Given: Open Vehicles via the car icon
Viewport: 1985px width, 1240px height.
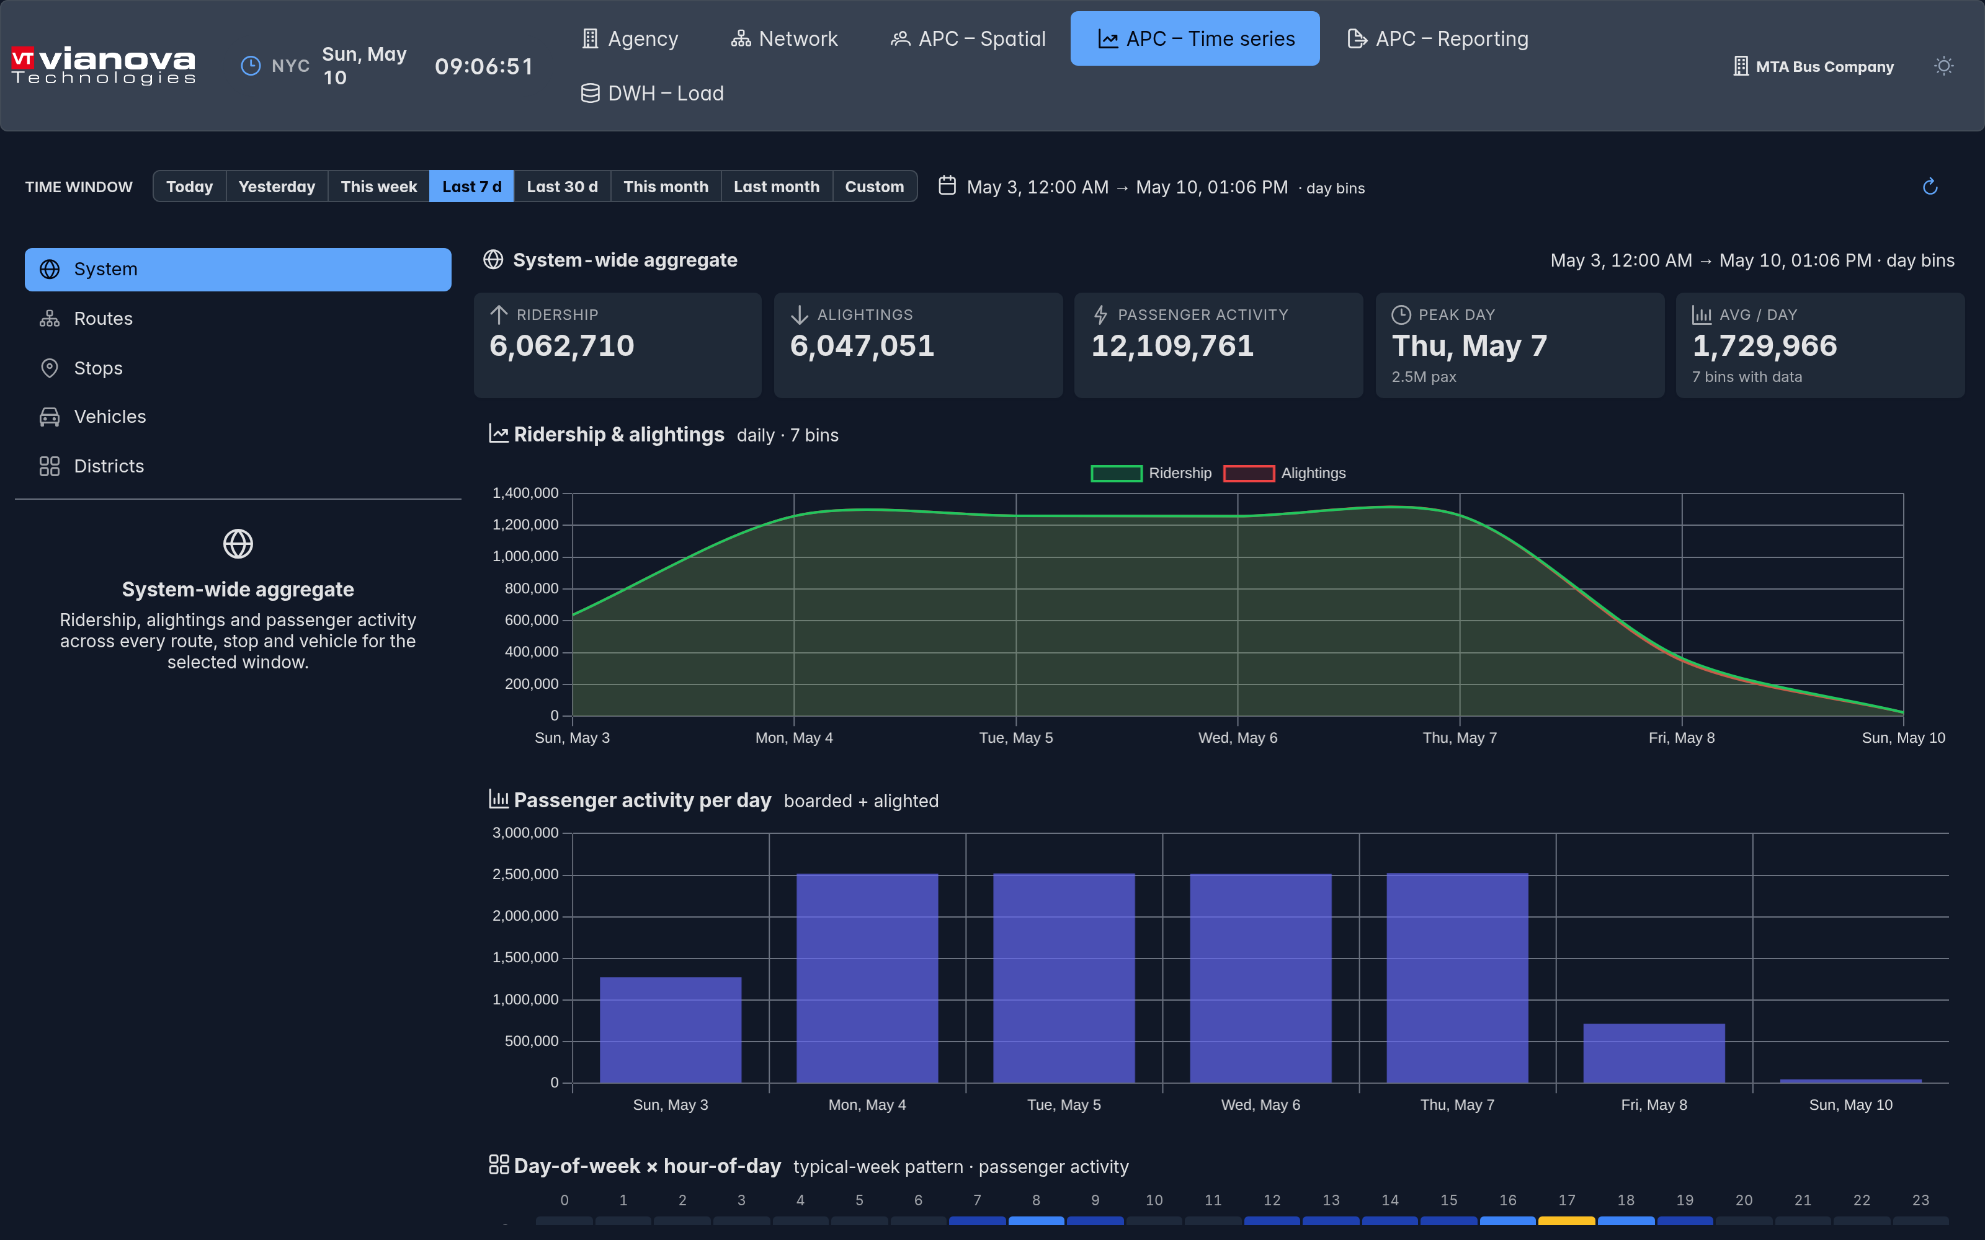Looking at the screenshot, I should pos(49,417).
